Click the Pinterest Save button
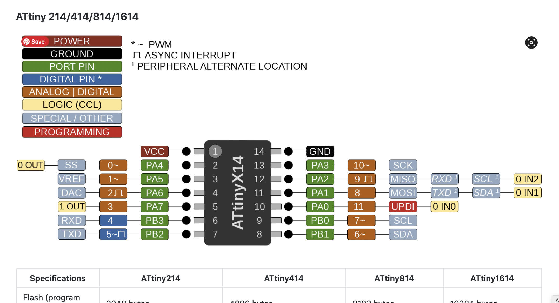This screenshot has width=559, height=303. coord(34,42)
